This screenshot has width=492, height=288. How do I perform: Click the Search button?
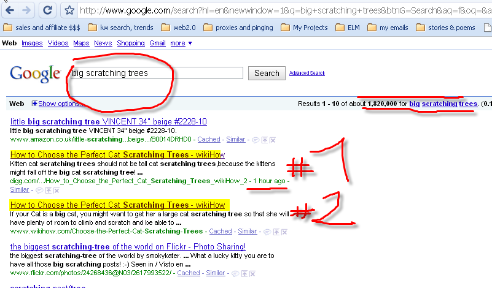point(267,74)
